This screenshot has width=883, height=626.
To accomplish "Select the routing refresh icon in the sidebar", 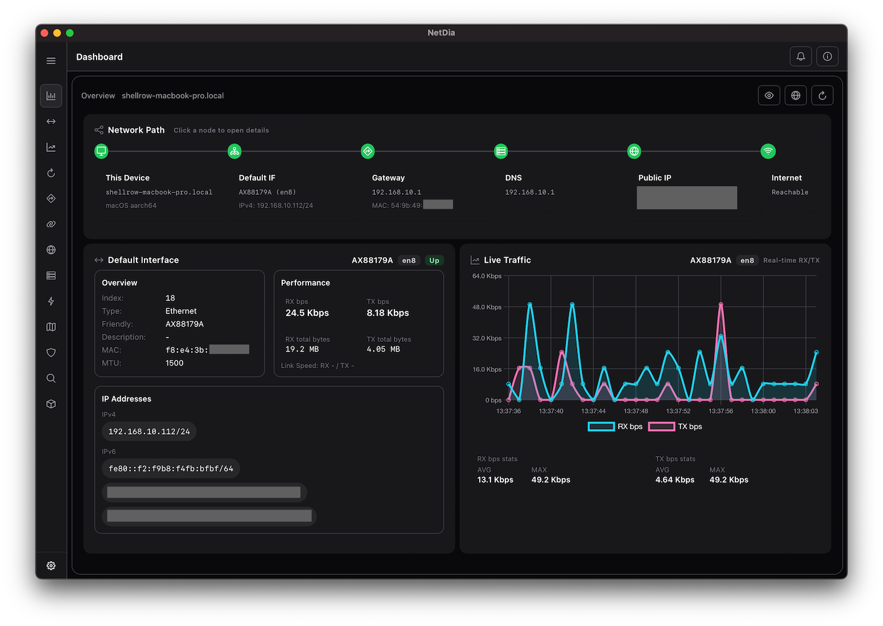I will 51,173.
